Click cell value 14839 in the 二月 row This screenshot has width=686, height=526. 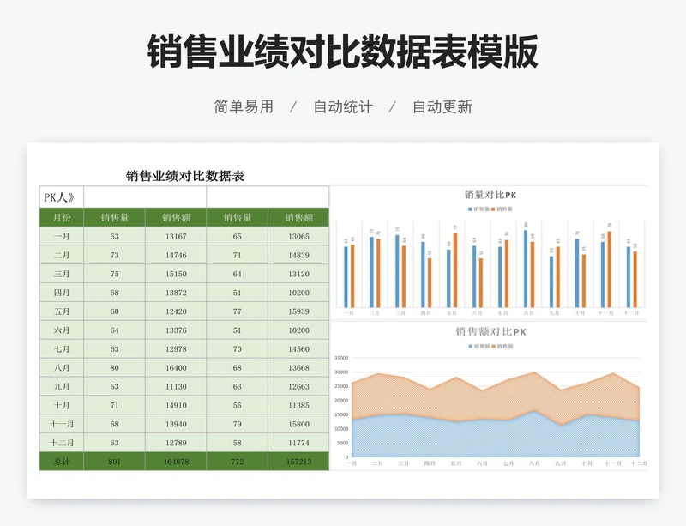coord(298,256)
